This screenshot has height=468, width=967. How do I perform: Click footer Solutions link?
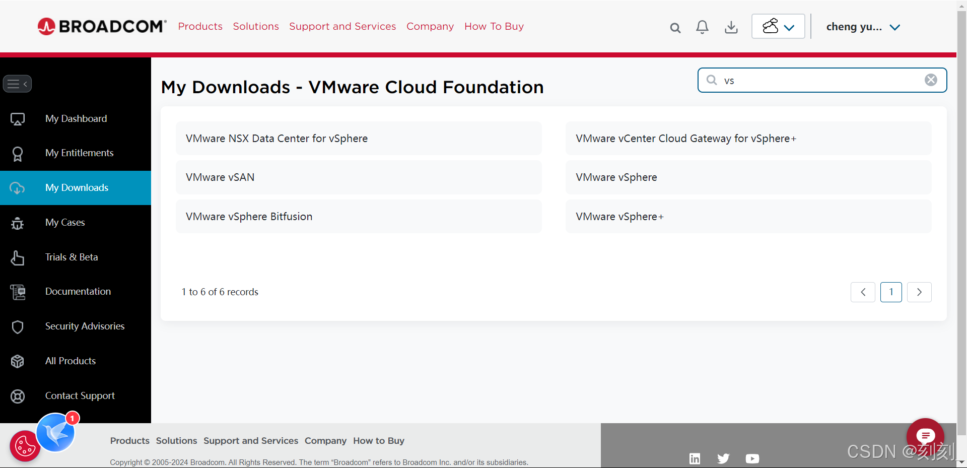[x=176, y=441]
